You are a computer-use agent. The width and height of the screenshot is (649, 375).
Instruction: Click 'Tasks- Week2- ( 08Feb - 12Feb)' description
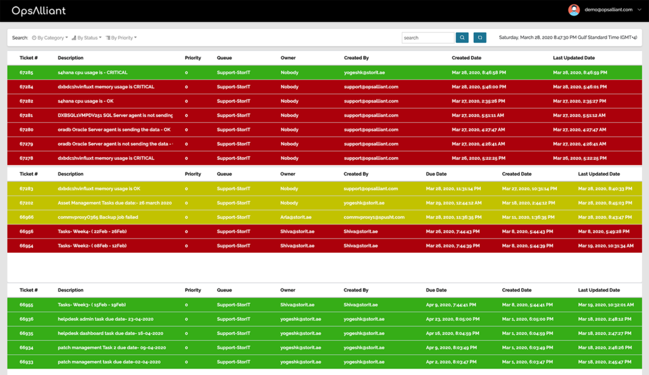[x=92, y=245]
